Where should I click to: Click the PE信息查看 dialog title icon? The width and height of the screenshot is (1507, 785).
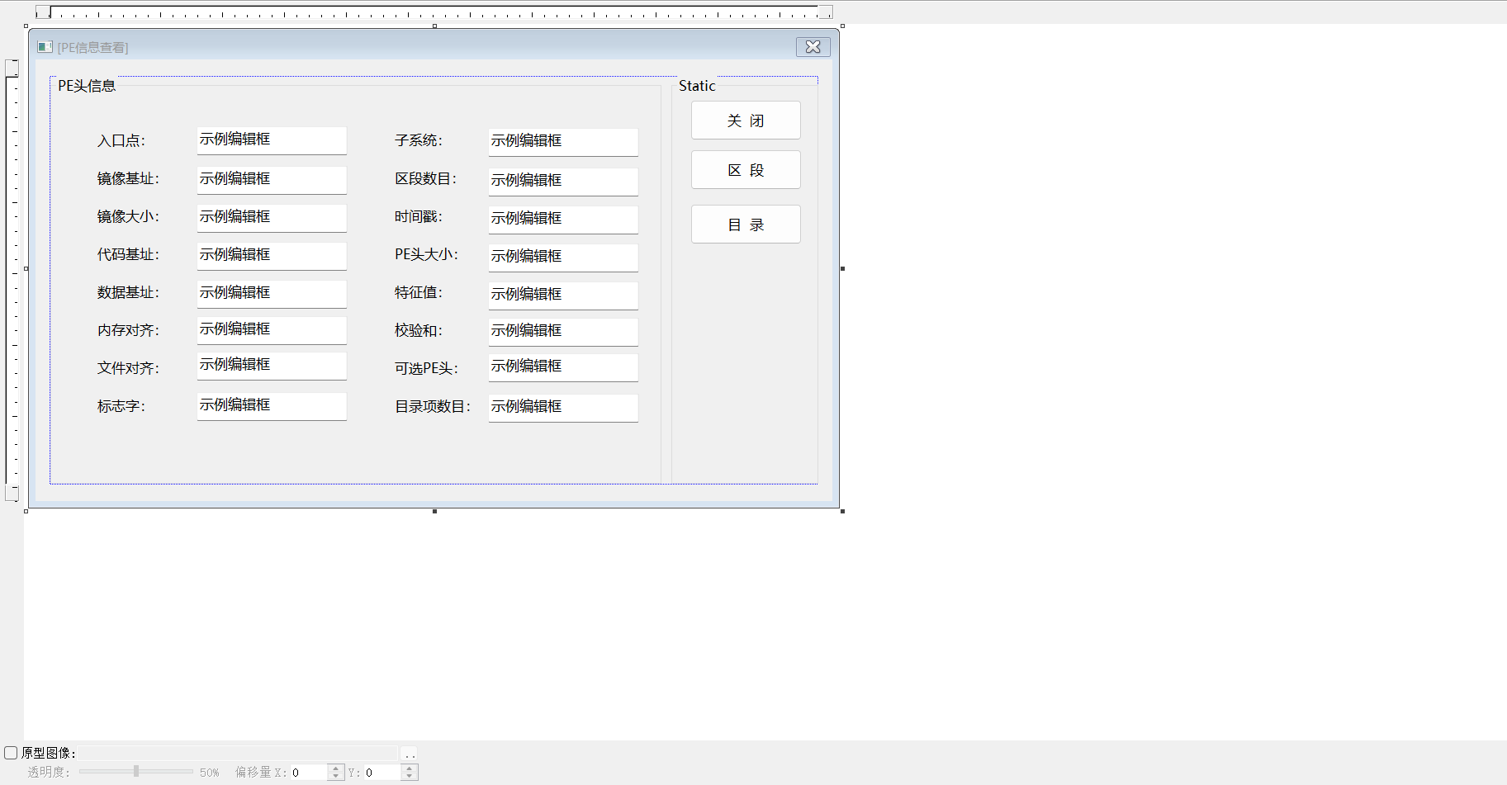[45, 47]
